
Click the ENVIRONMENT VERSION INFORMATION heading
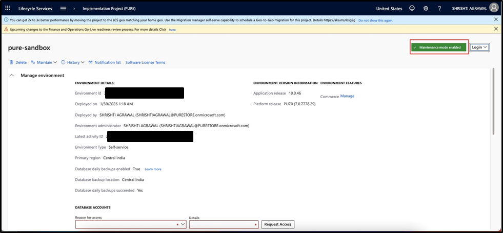[286, 83]
